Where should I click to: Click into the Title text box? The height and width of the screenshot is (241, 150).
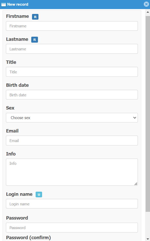(72, 72)
